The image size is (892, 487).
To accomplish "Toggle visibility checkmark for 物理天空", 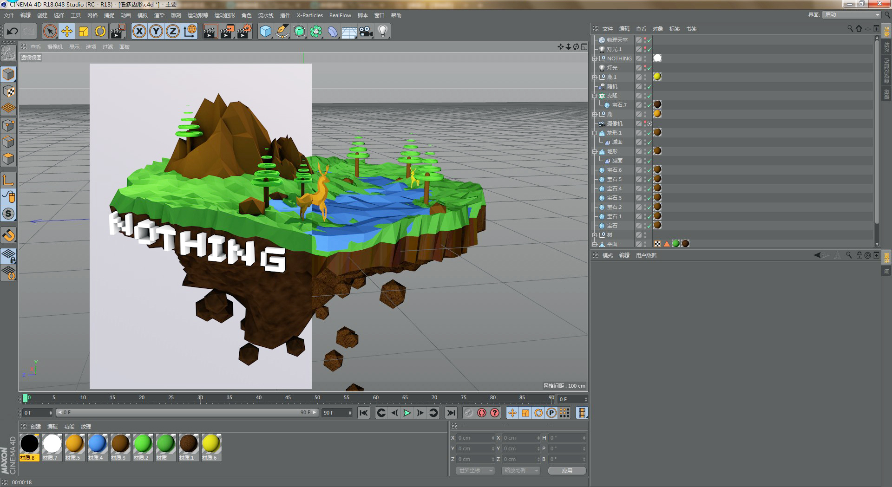I will pyautogui.click(x=649, y=40).
